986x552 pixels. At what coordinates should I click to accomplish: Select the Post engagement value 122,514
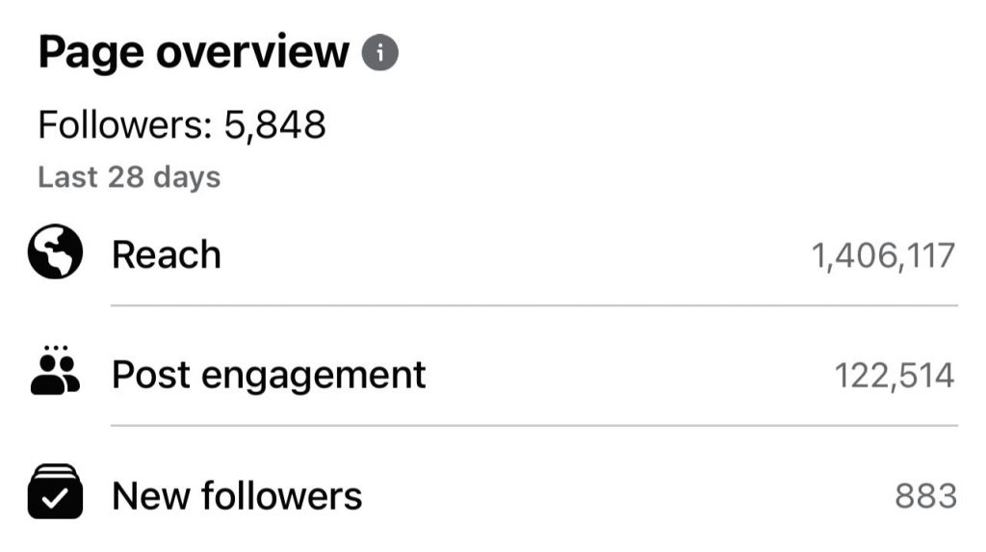[x=895, y=377]
